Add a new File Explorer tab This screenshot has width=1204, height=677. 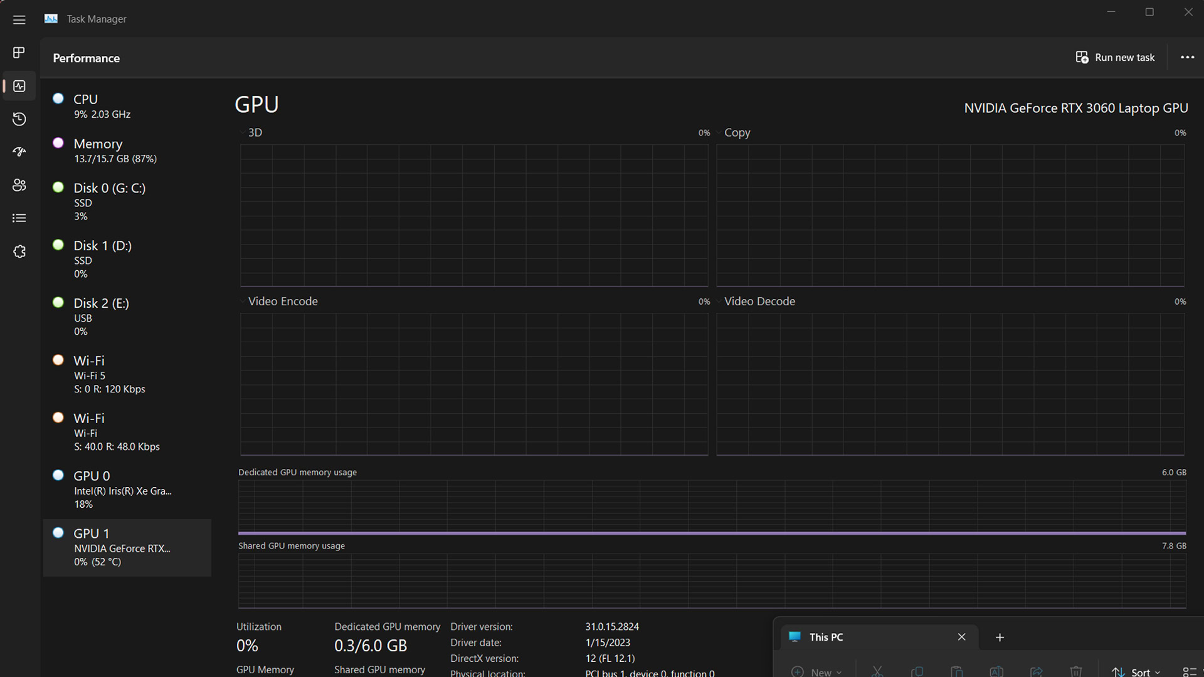tap(1000, 638)
